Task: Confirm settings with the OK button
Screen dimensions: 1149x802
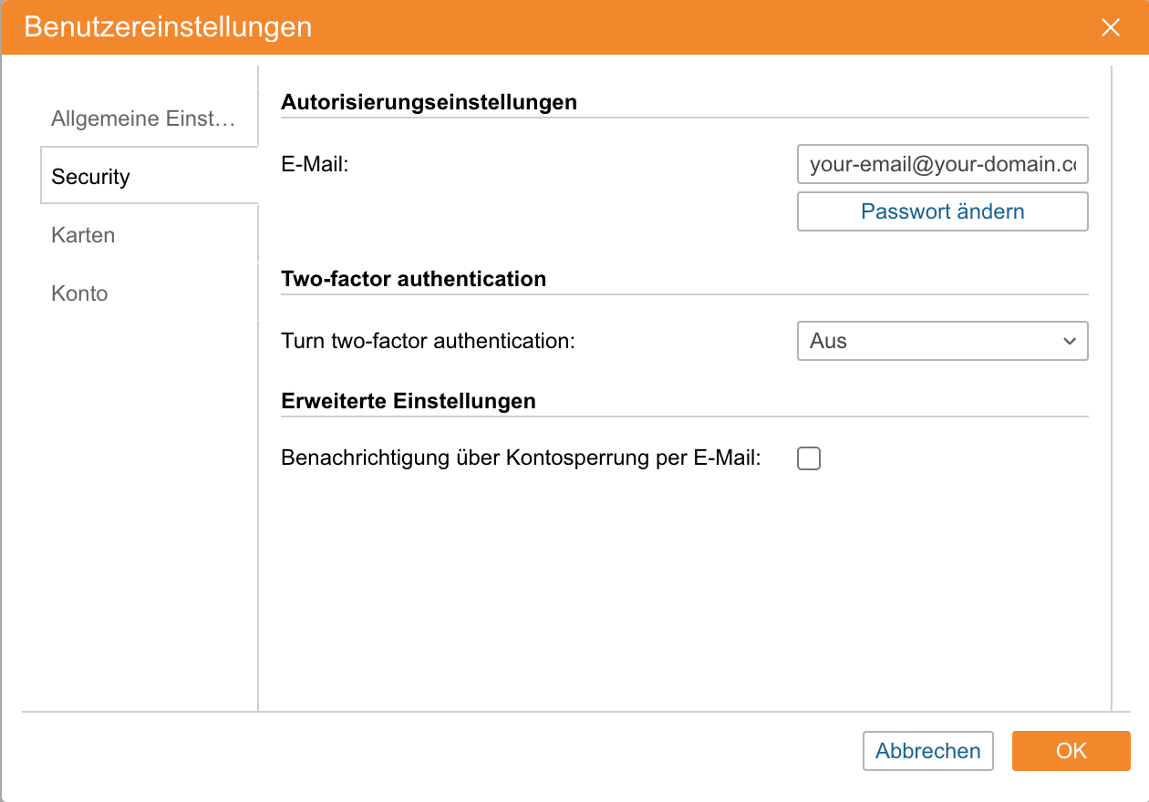Action: (1071, 751)
